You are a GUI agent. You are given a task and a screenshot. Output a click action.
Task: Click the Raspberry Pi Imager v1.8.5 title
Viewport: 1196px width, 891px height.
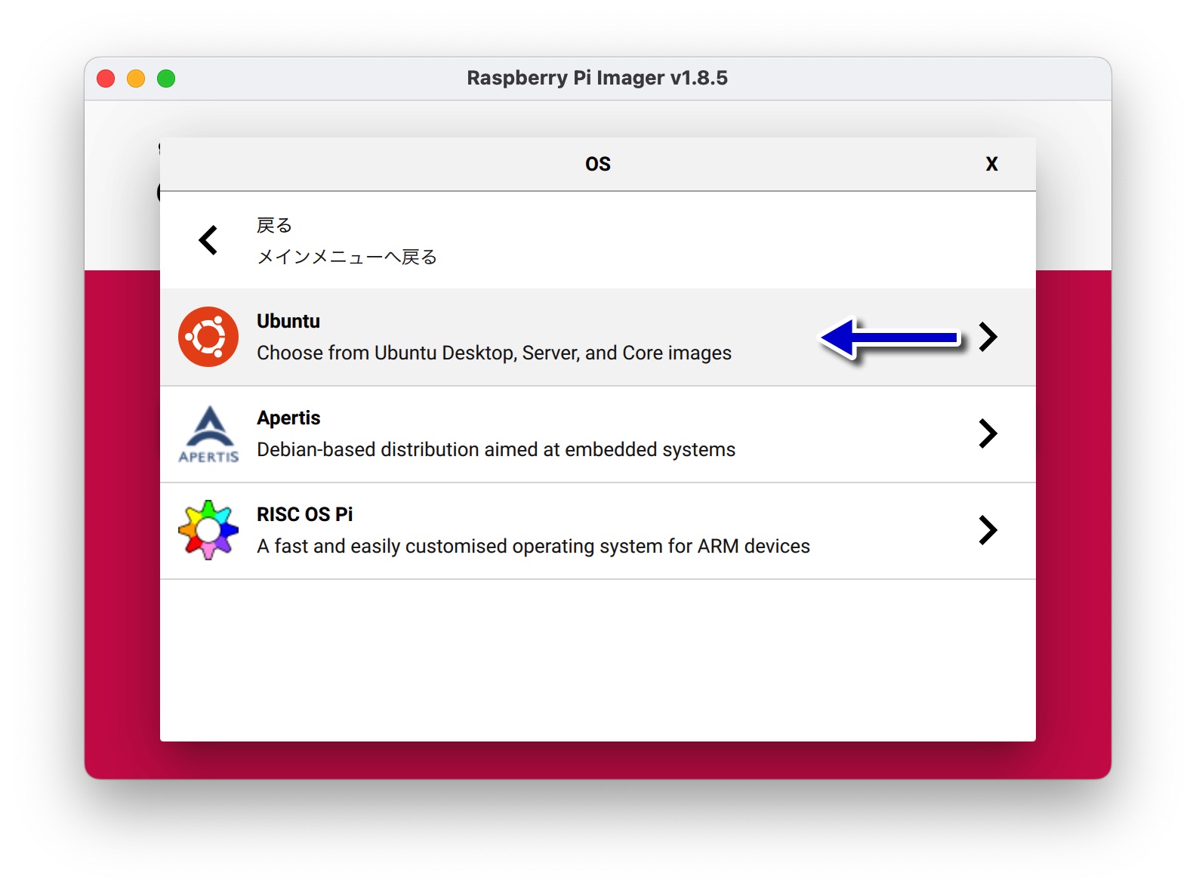tap(597, 78)
